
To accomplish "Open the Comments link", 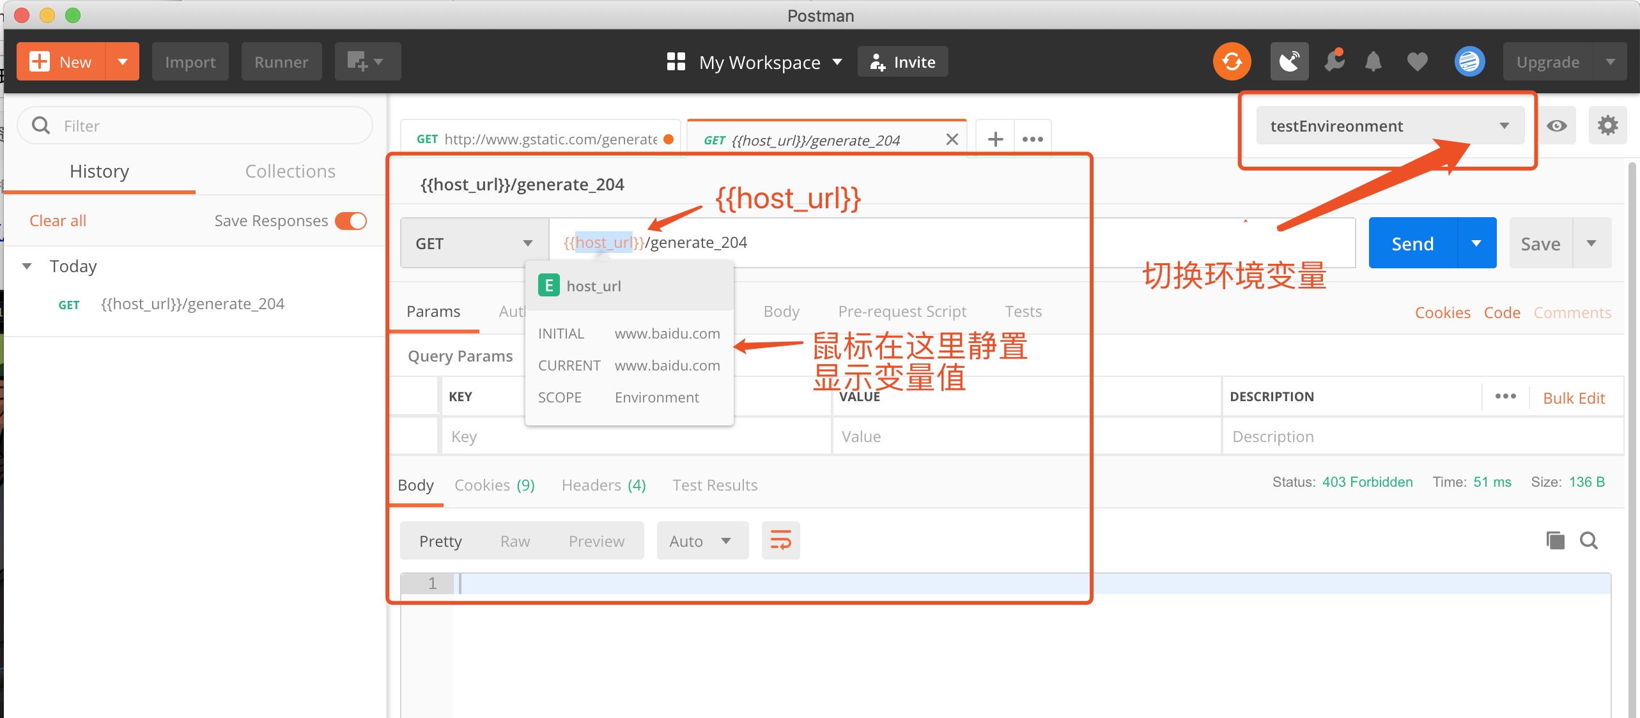I will pyautogui.click(x=1572, y=312).
